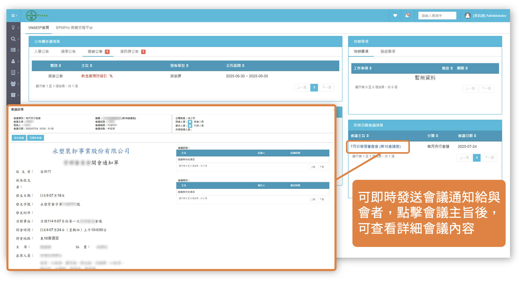Click 下頁 in 會議報告 table
The image size is (519, 291).
click(322, 199)
